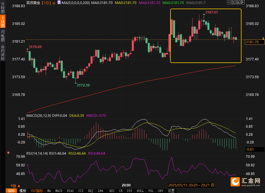Click the circled plus icon beside 【1分】

click(54, 3)
